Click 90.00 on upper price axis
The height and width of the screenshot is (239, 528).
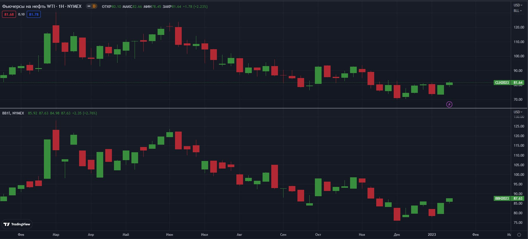pos(518,71)
